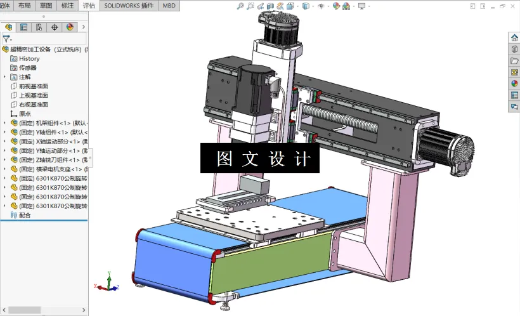Open the View Orientation dropdown arrow
Viewport: 520px width, 316px height.
click(x=297, y=6)
